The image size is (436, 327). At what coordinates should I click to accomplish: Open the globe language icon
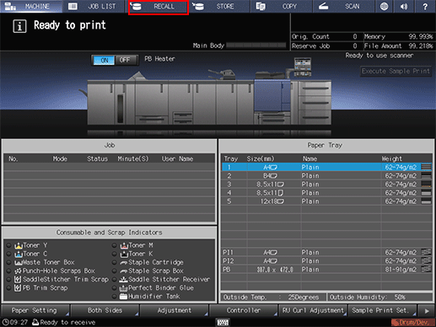(384, 6)
